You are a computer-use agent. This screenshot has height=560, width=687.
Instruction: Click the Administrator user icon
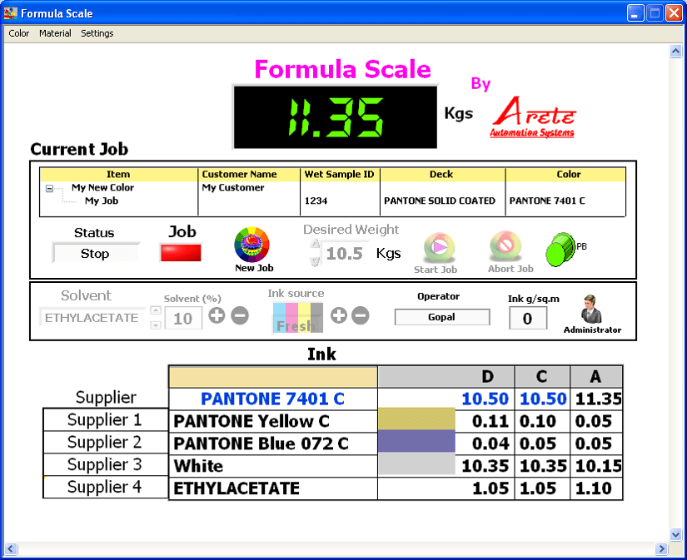point(591,309)
